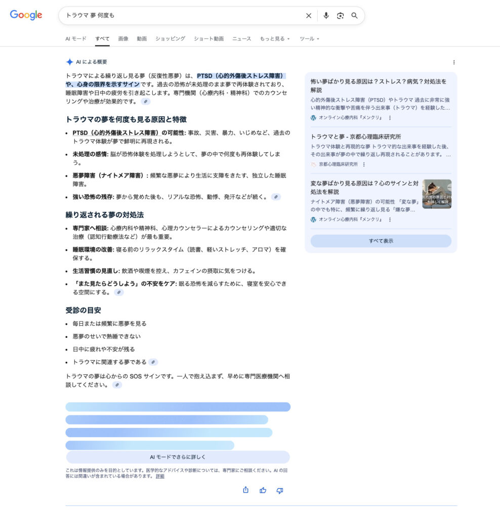Open the トラウマと夢 - 京都心理臨床研究所 link
The image size is (500, 518).
pyautogui.click(x=356, y=137)
